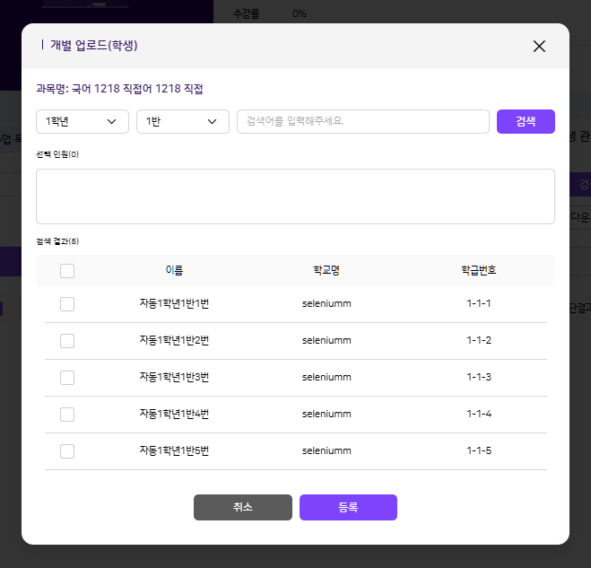Select the checkbox for 자동1학년1반3번
This screenshot has height=568, width=591.
pos(67,378)
